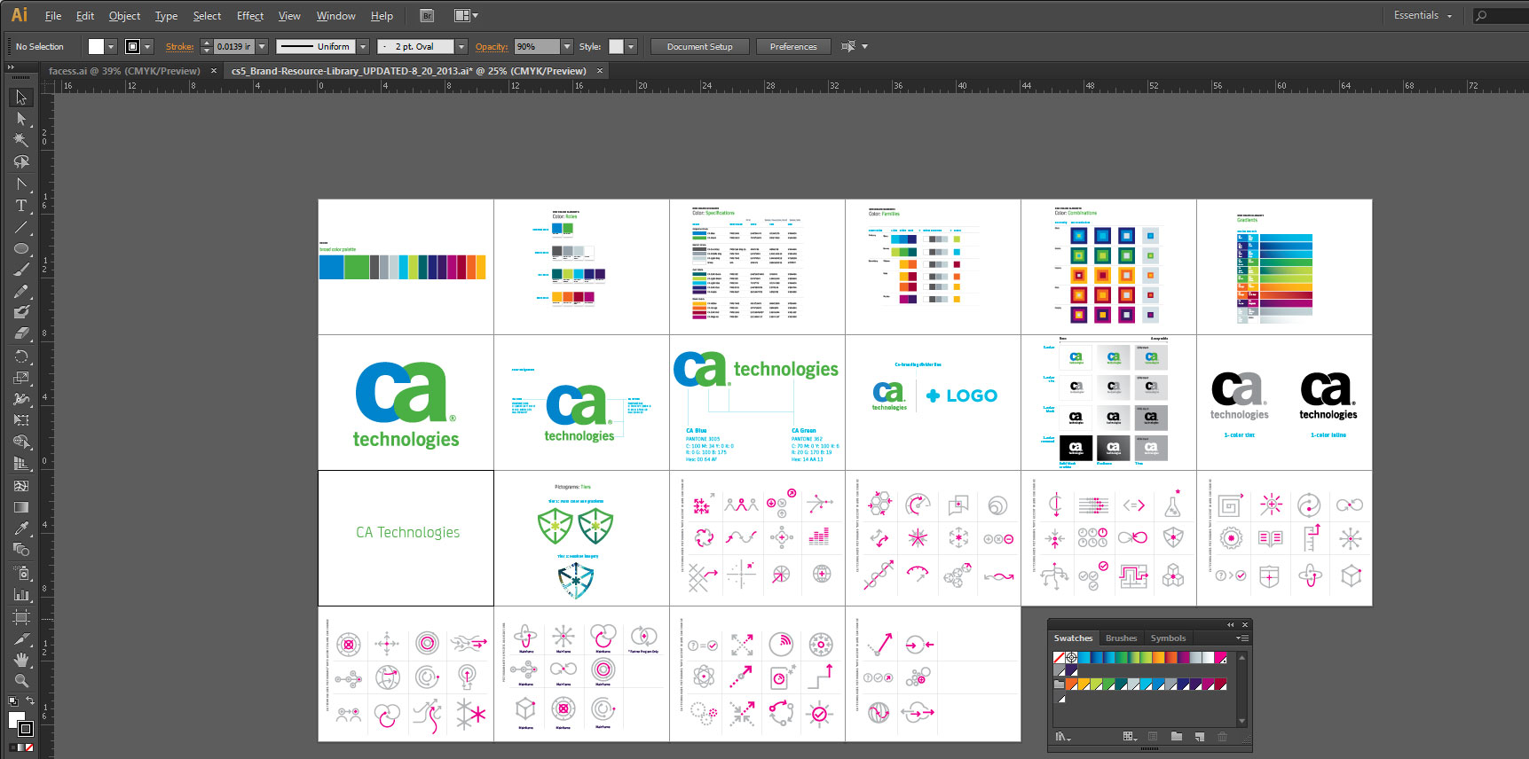Expand the stroke weight dropdown
This screenshot has height=759, width=1529.
point(262,46)
